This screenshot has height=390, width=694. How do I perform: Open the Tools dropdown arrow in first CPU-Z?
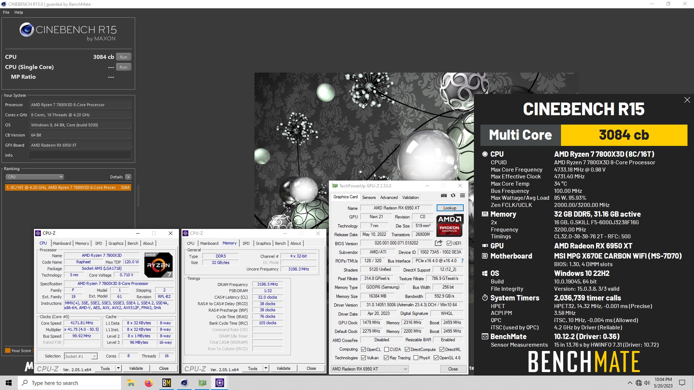click(118, 368)
